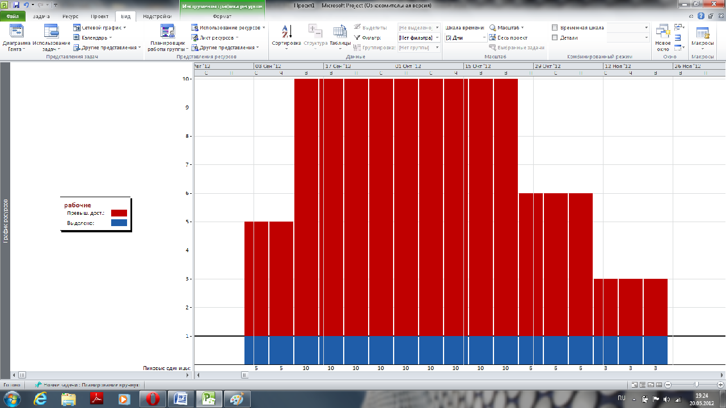Click the Save icon in the quick access toolbar
The width and height of the screenshot is (726, 408).
click(16, 5)
